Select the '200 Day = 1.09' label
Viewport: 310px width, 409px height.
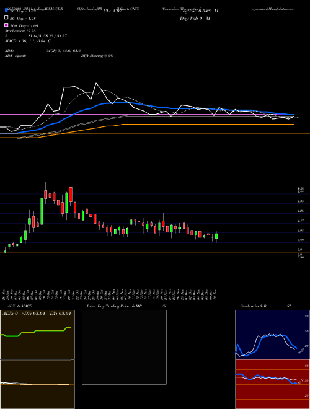pyautogui.click(x=24, y=26)
